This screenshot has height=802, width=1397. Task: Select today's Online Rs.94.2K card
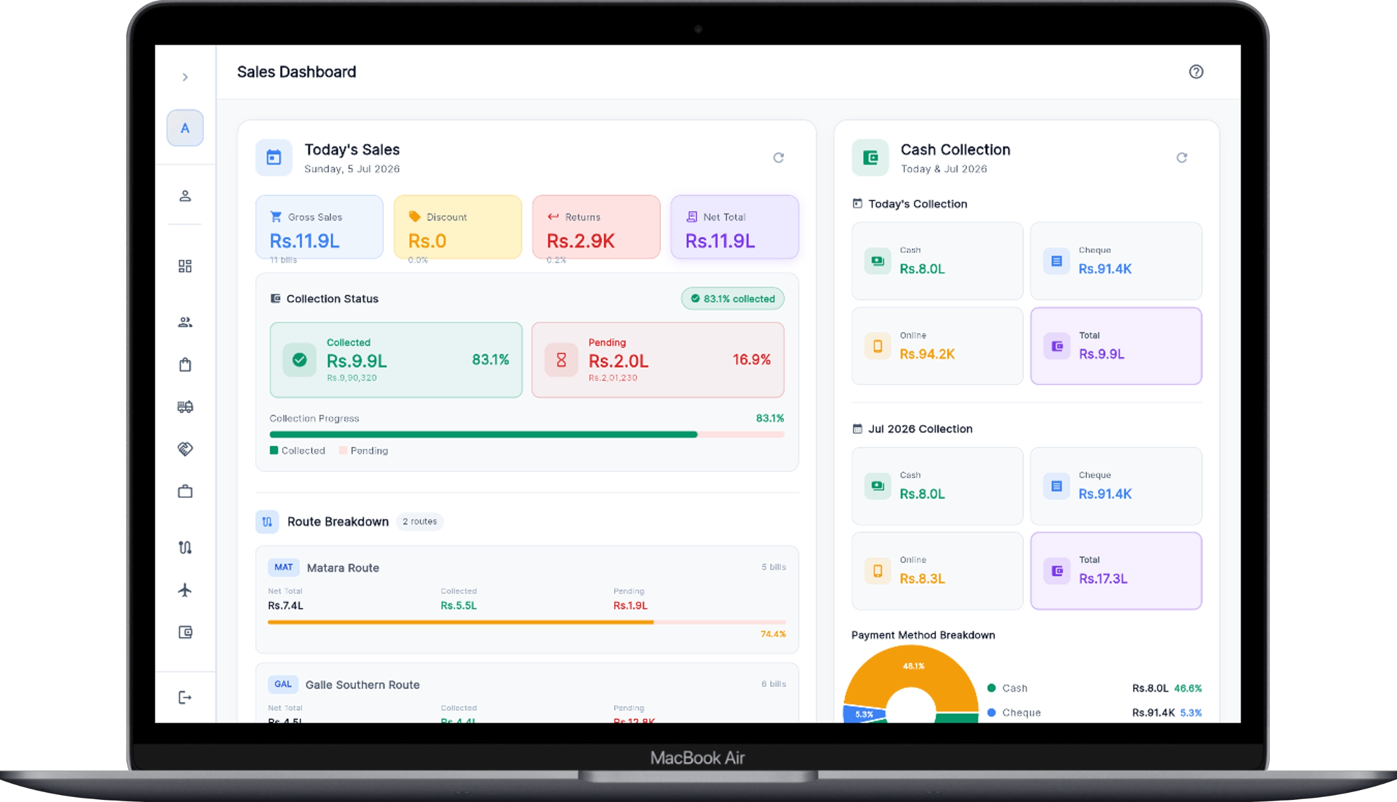pos(937,346)
